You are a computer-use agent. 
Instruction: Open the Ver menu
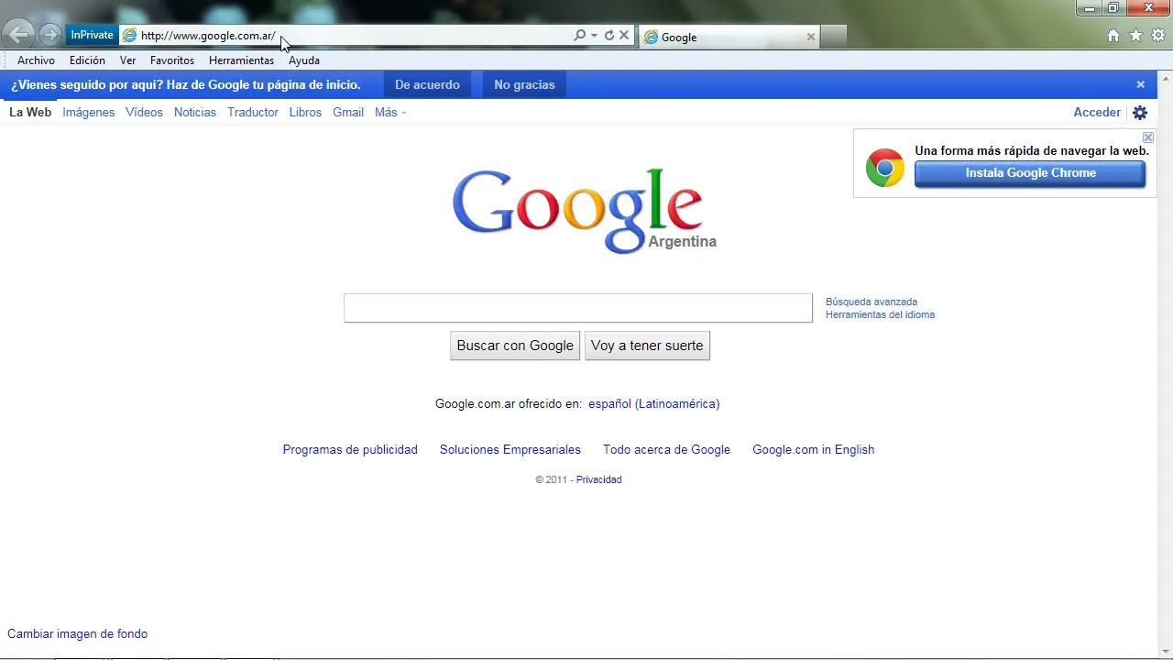[127, 60]
